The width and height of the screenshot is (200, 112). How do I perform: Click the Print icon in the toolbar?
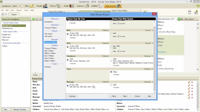pos(190,12)
